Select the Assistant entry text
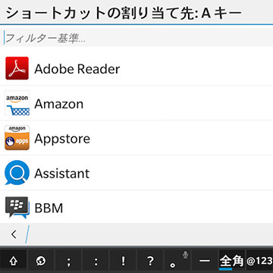This screenshot has width=273, height=273. (x=62, y=174)
